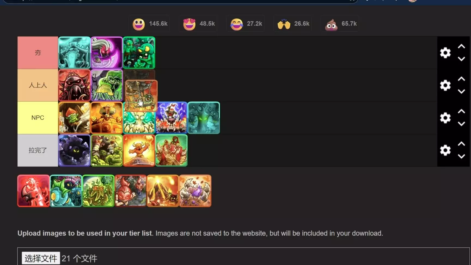Select the yellow NPC tier label
471x265 pixels.
pos(38,118)
